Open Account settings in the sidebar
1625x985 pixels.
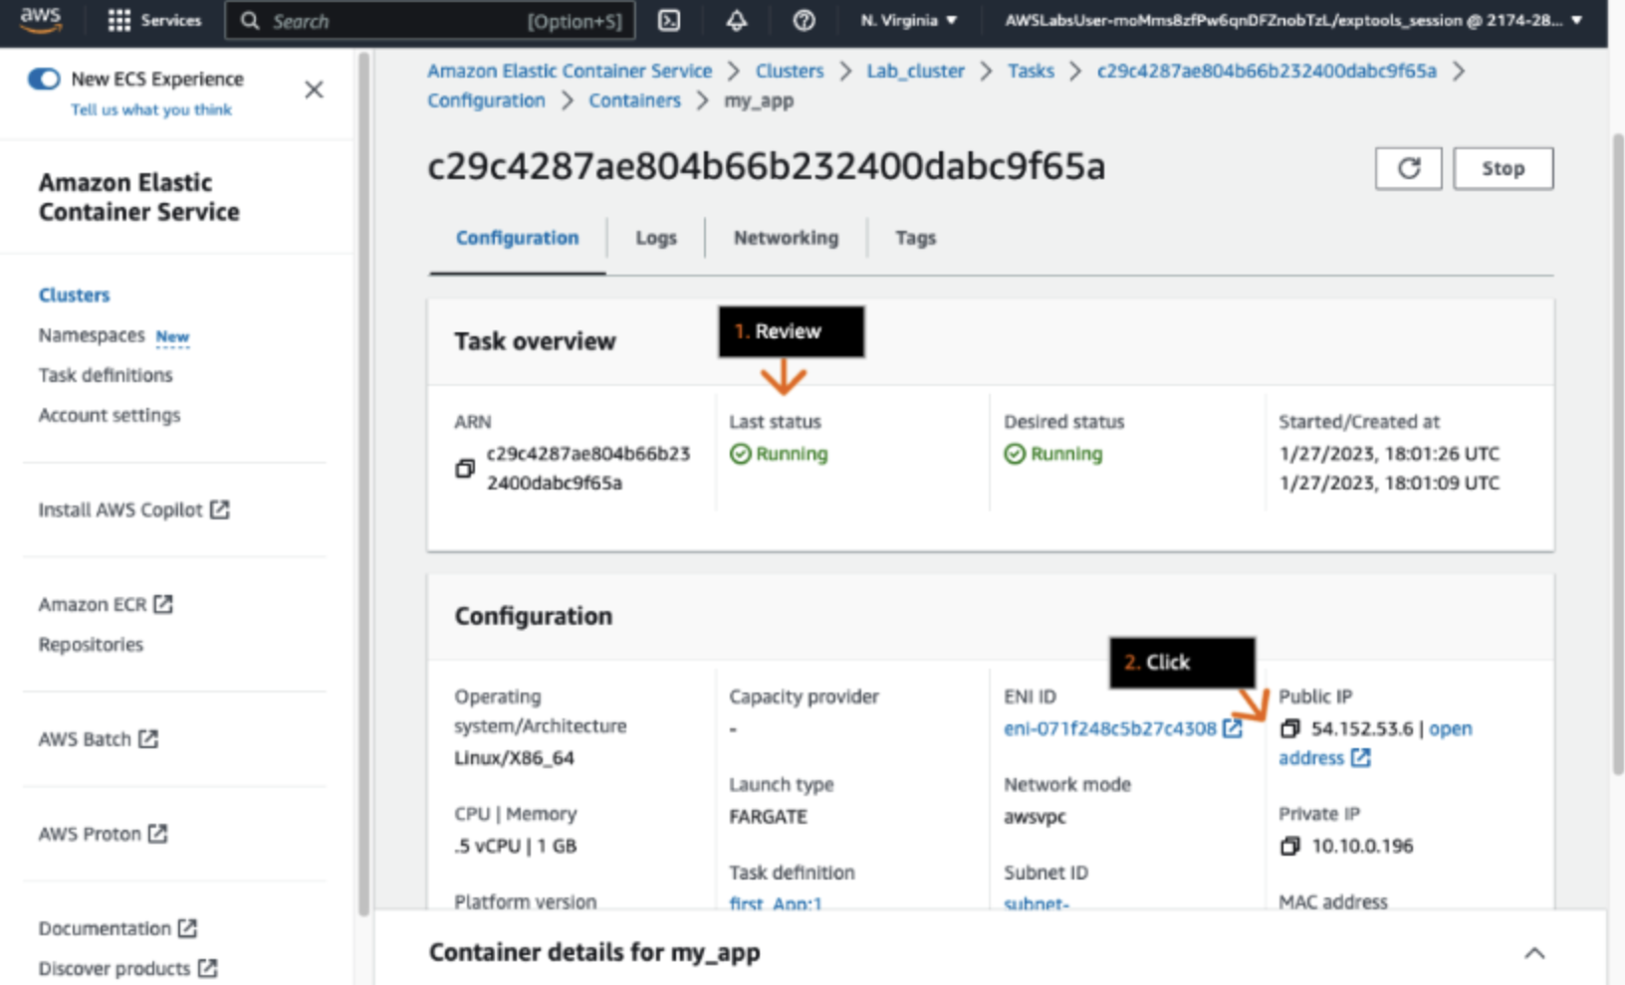coord(110,415)
